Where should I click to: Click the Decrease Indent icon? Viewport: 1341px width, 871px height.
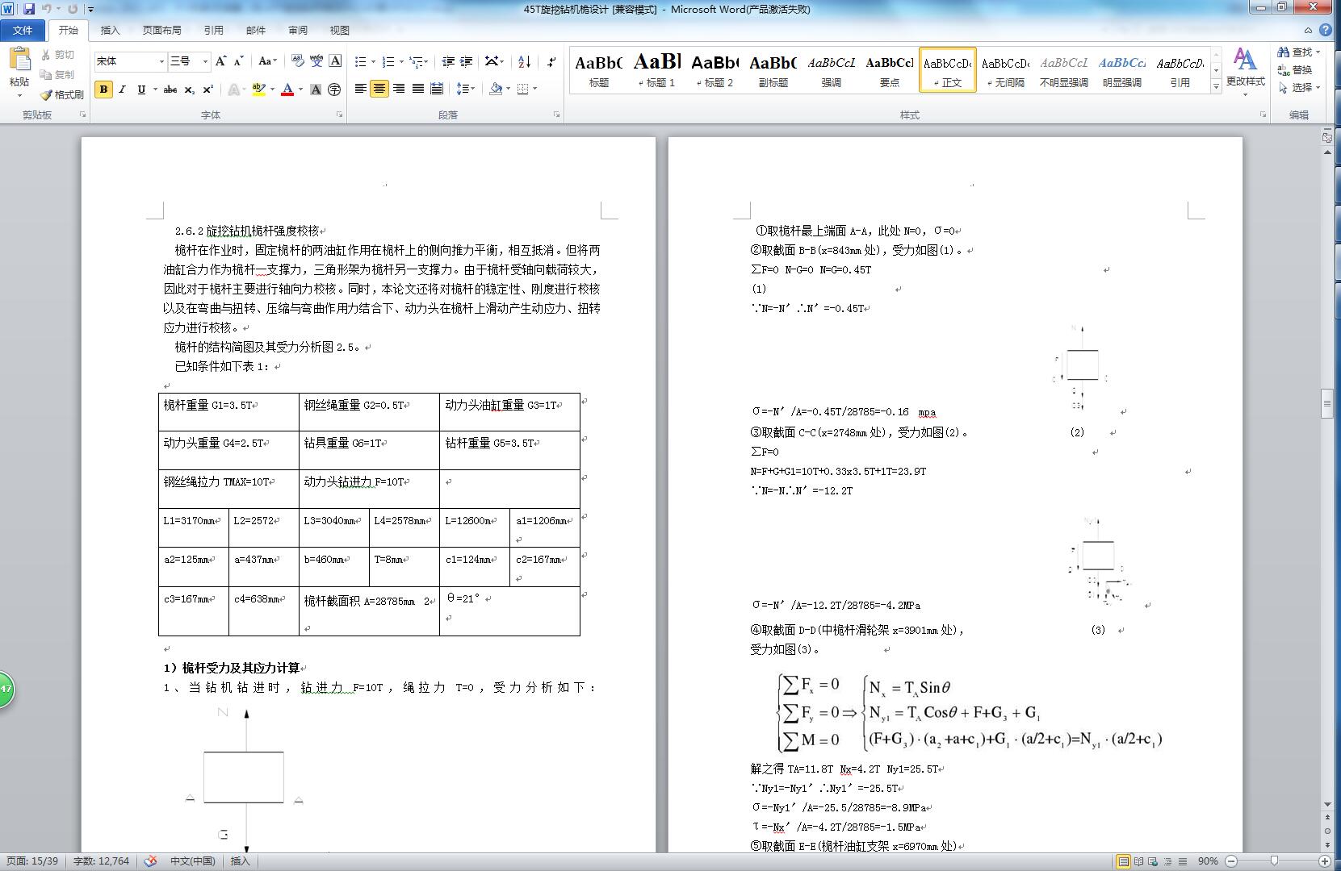tap(448, 61)
